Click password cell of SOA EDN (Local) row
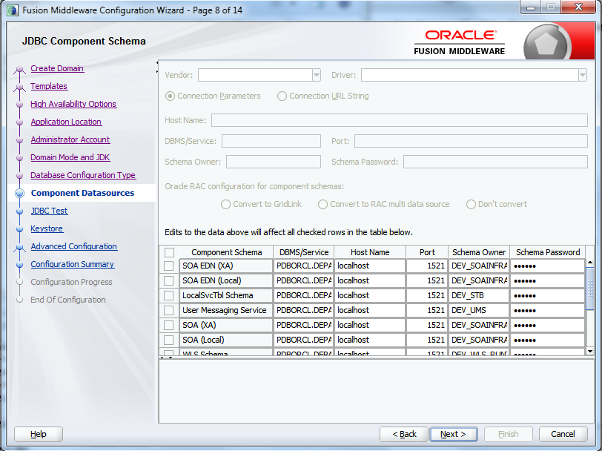 [x=547, y=281]
